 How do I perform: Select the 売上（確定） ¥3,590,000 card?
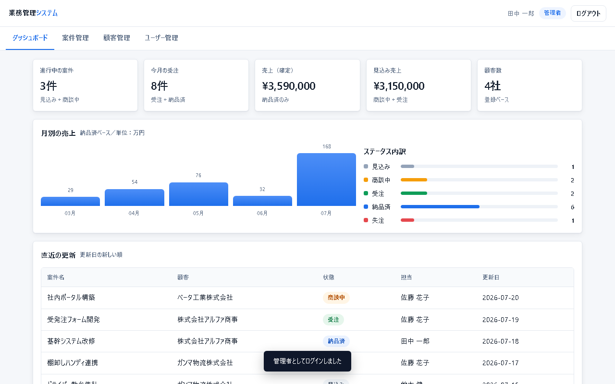pyautogui.click(x=307, y=85)
